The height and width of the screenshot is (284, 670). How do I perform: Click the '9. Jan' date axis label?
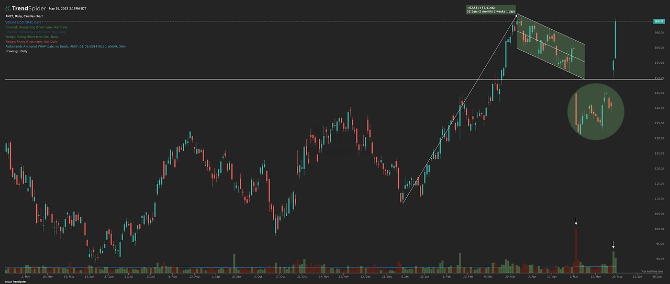(405, 277)
